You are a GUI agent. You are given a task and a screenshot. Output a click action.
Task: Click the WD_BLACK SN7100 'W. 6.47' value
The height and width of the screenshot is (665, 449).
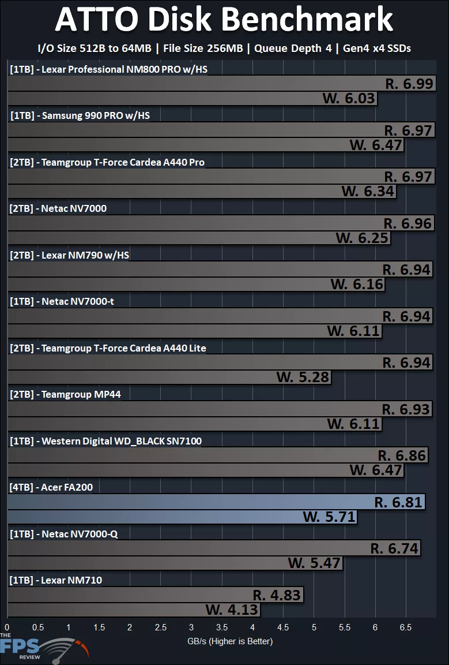[376, 470]
